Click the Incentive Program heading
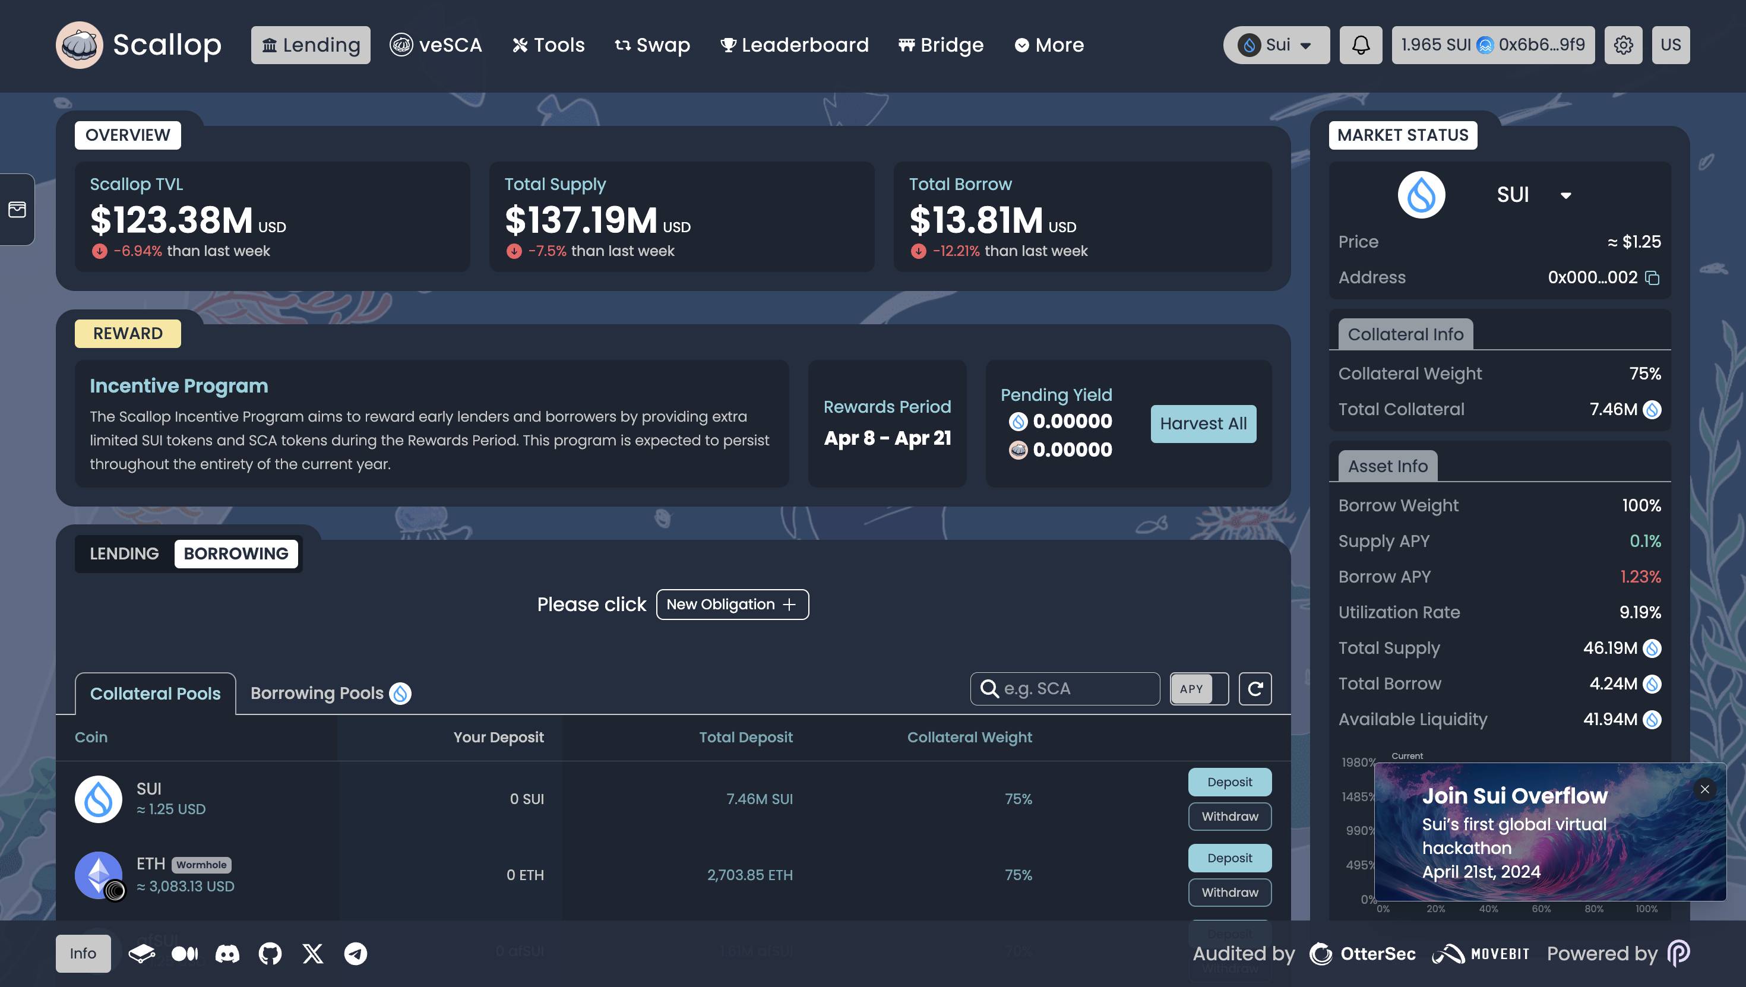This screenshot has width=1746, height=987. (179, 386)
